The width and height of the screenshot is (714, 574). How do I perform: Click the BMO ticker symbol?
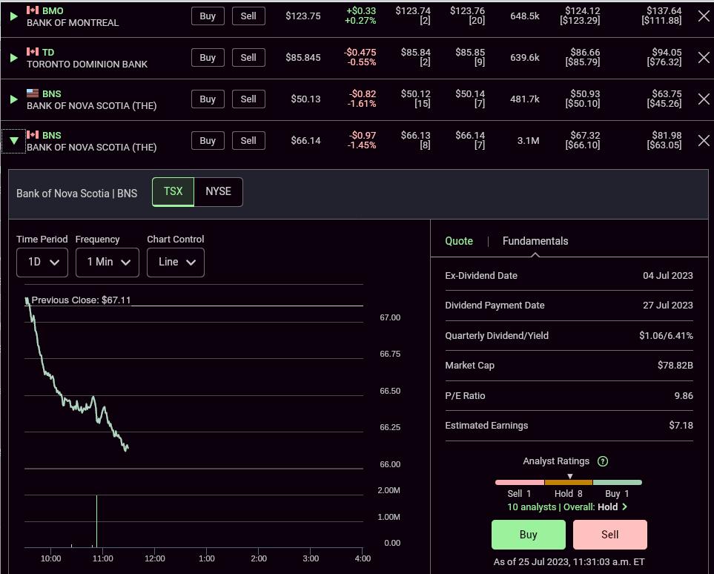(x=53, y=10)
